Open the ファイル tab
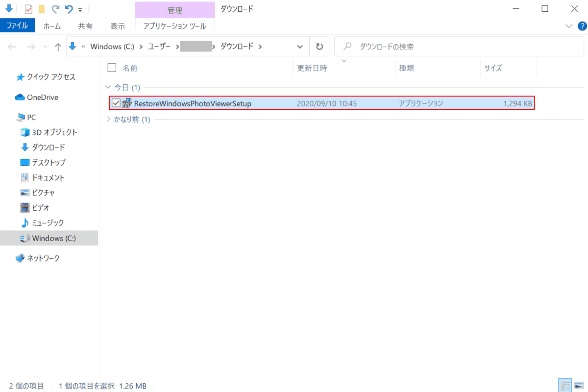The image size is (588, 392). [17, 26]
